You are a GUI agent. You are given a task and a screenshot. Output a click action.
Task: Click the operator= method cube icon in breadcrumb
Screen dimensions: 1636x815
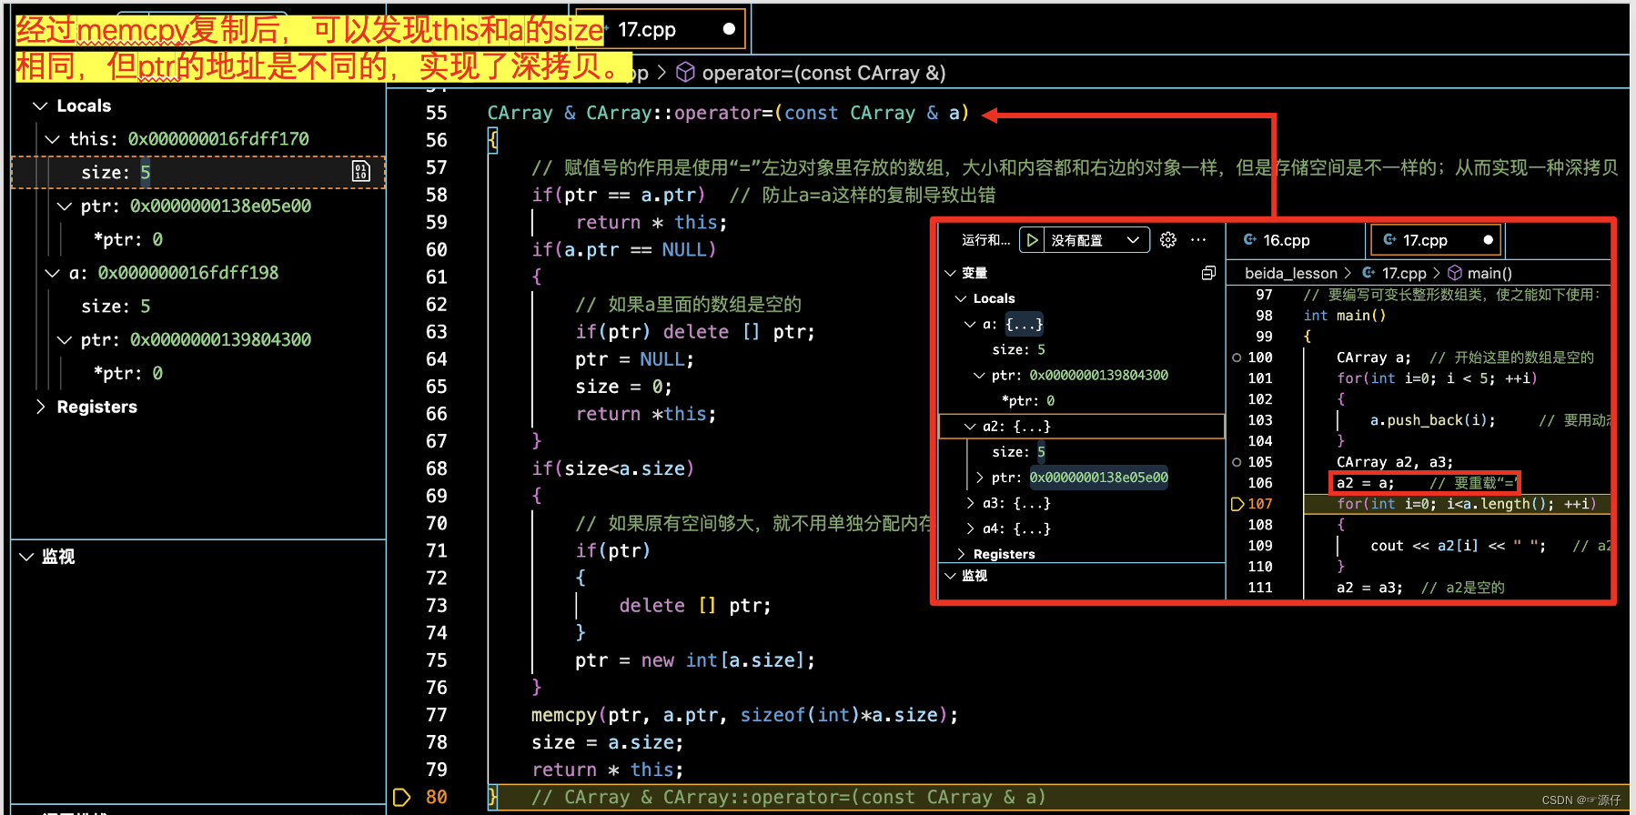pos(686,73)
